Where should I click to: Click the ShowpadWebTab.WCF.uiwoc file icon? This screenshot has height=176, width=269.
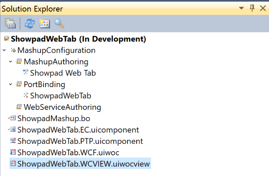[x=12, y=152]
